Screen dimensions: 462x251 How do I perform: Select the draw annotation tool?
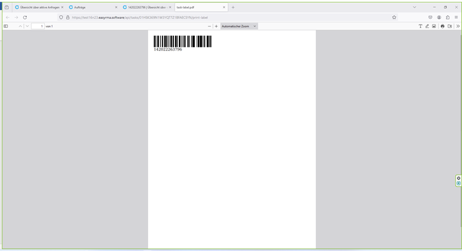(427, 26)
